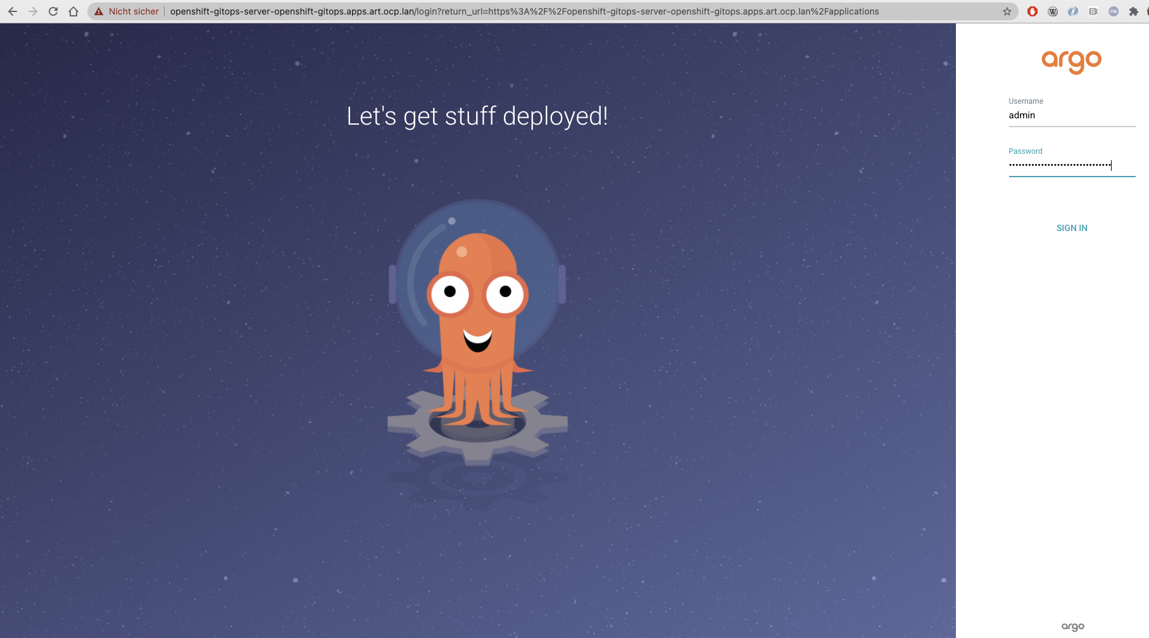
Task: Bookmark this page with the star icon
Action: (x=1007, y=11)
